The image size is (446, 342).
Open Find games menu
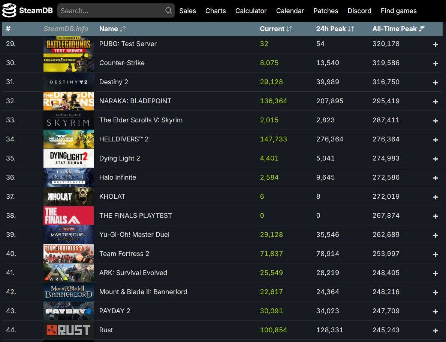pyautogui.click(x=398, y=11)
